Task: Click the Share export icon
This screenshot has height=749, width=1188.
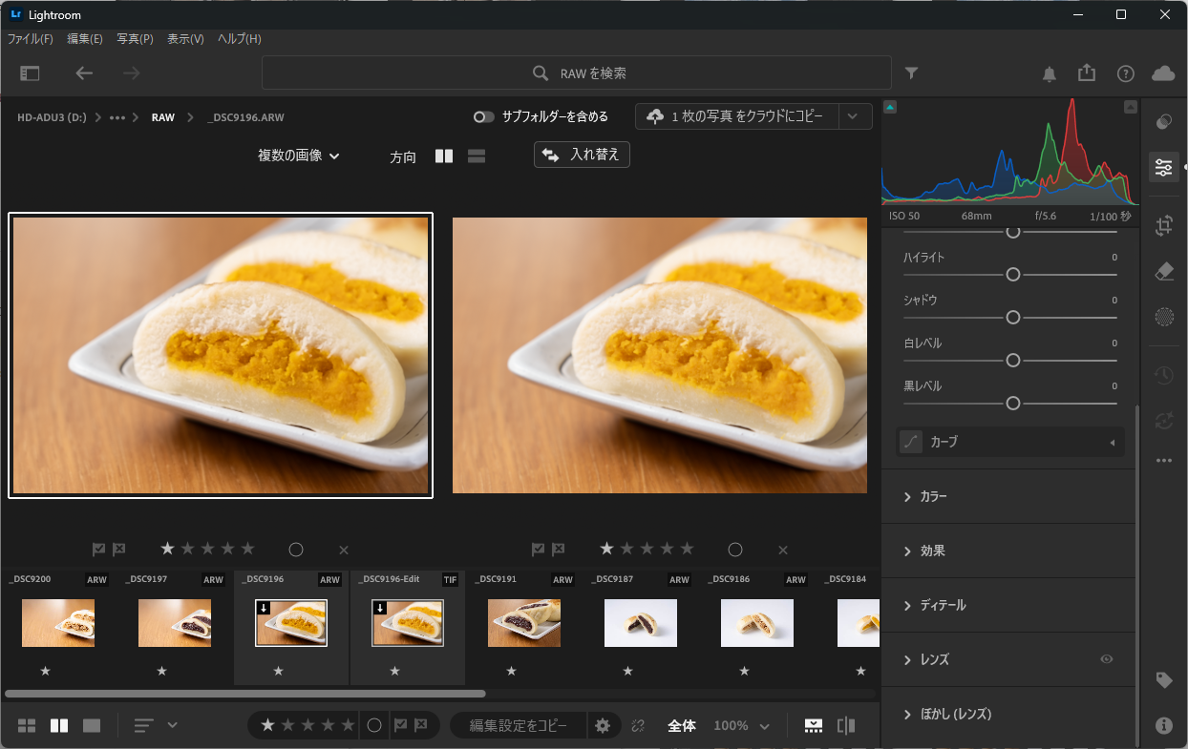Action: 1087,73
